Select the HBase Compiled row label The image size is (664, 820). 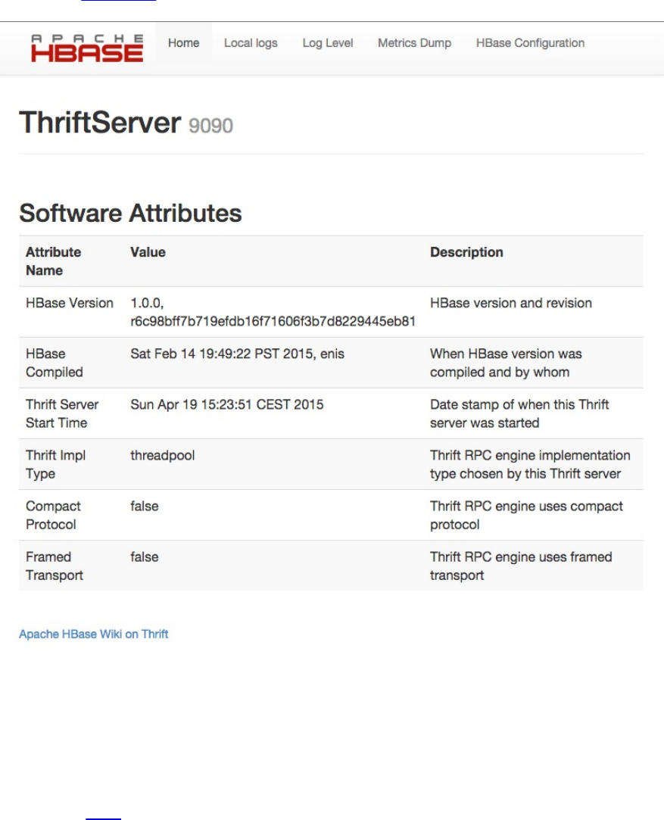point(55,363)
